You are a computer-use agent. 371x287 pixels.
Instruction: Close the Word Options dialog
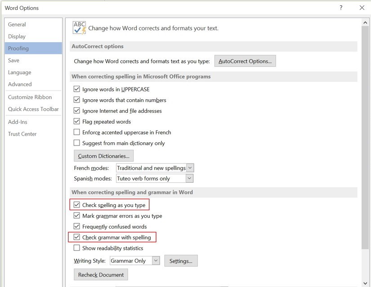[x=362, y=8]
